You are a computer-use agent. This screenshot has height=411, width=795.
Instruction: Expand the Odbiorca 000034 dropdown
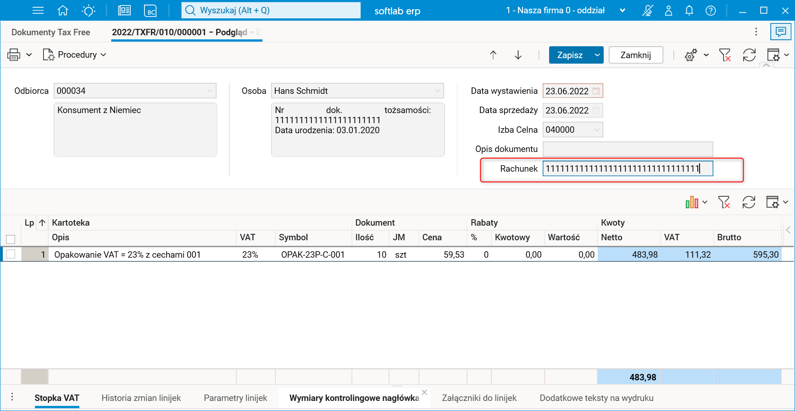pos(210,91)
